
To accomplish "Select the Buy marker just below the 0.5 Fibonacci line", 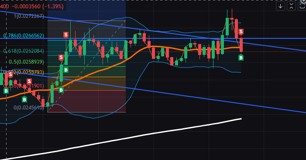I will point(66,70).
